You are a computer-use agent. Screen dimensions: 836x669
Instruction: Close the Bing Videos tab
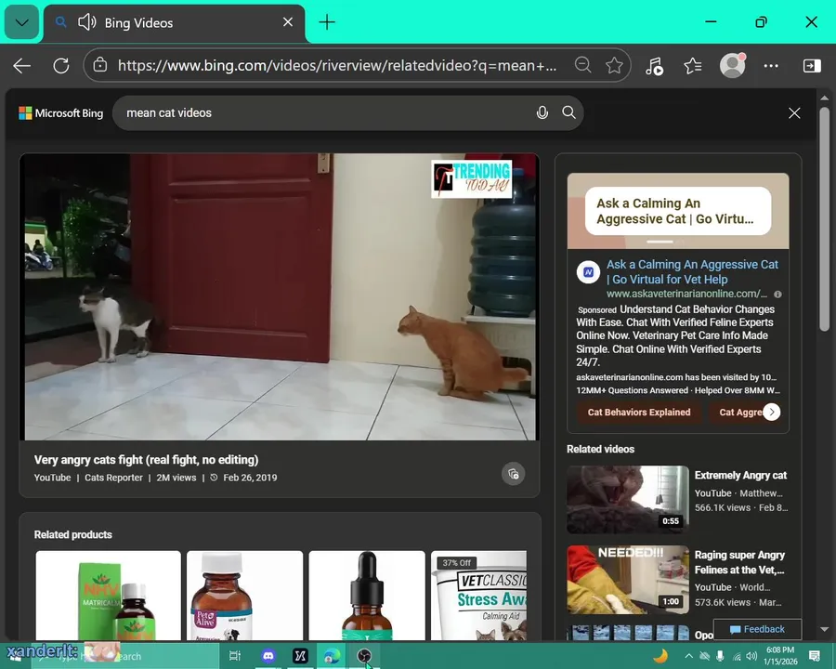click(x=287, y=22)
